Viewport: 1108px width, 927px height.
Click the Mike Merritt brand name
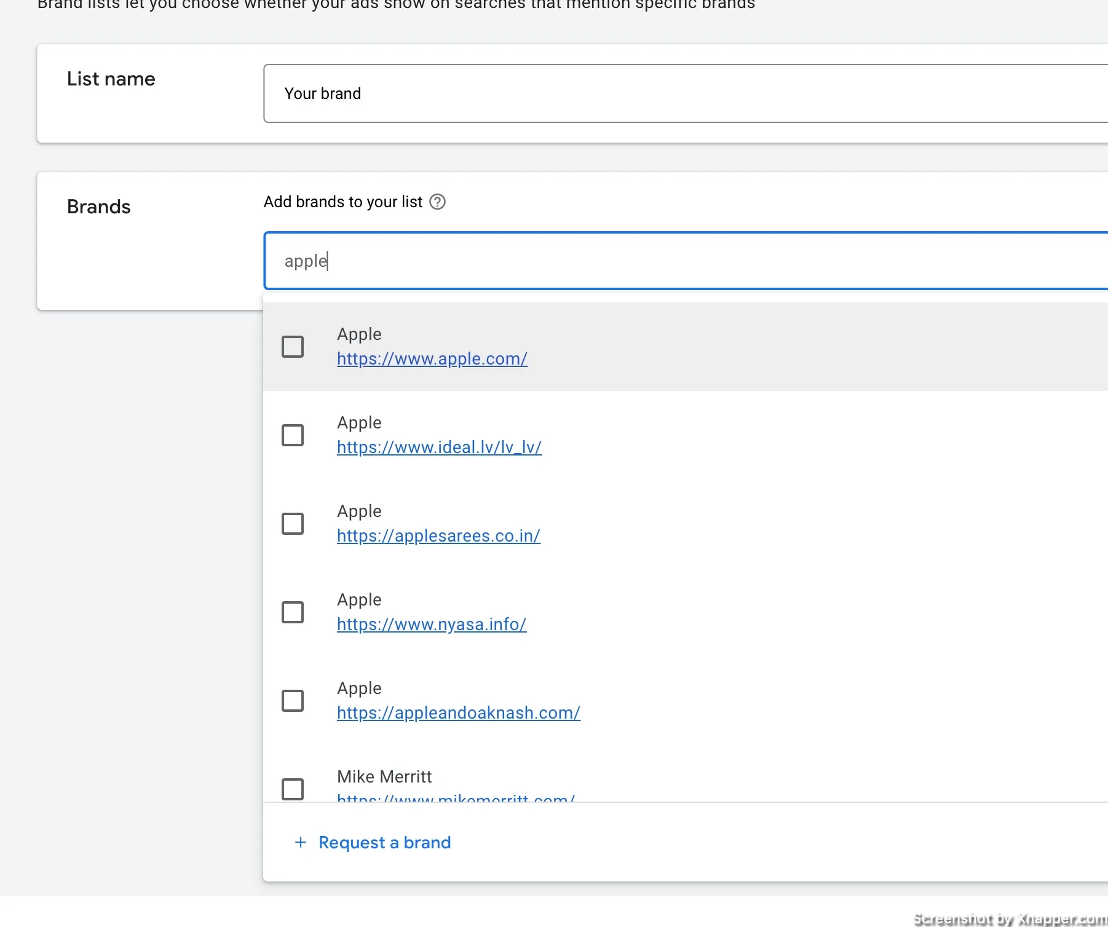pos(384,777)
